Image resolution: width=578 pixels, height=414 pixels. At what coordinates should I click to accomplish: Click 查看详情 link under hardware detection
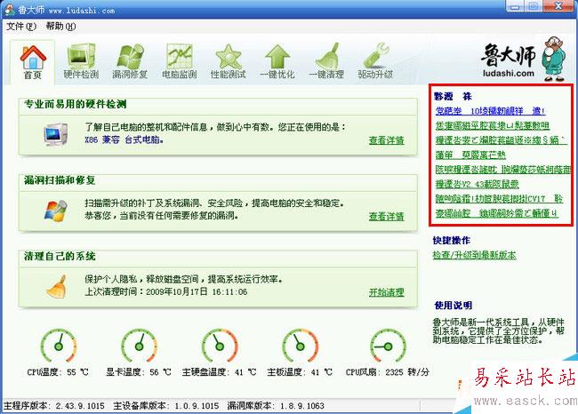click(386, 140)
